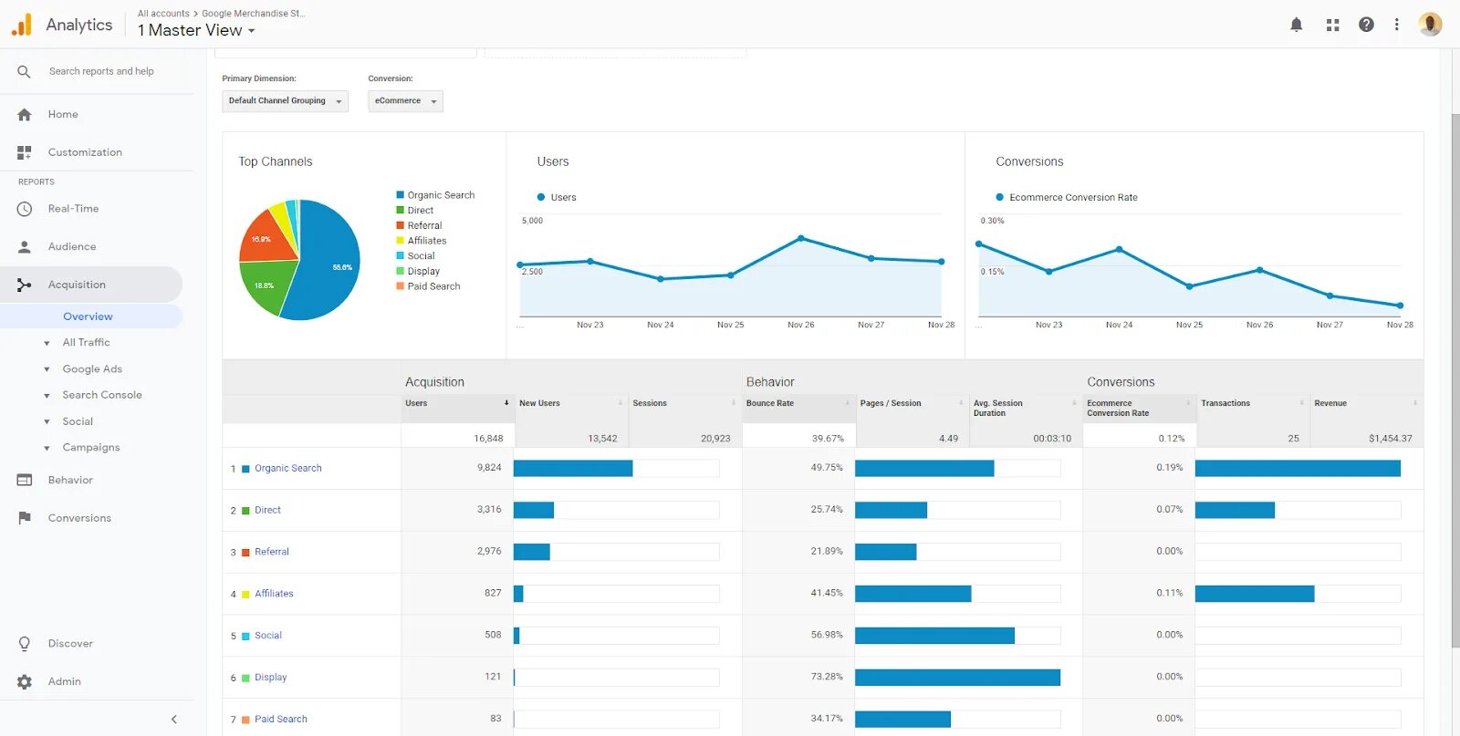Click the Affiliates yellow legend swatch
The image size is (1460, 736).
(400, 241)
